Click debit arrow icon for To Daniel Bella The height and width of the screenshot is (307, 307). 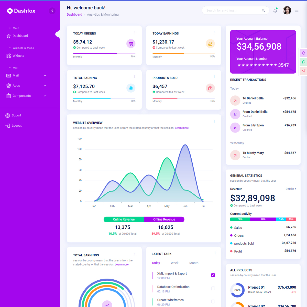(x=235, y=101)
